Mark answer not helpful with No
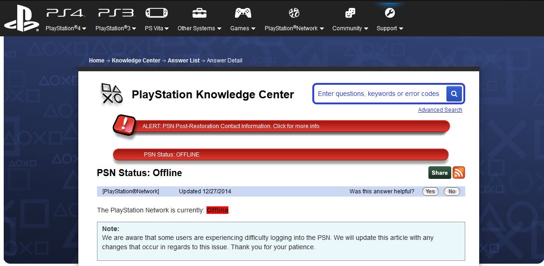544x266 pixels. click(x=452, y=191)
